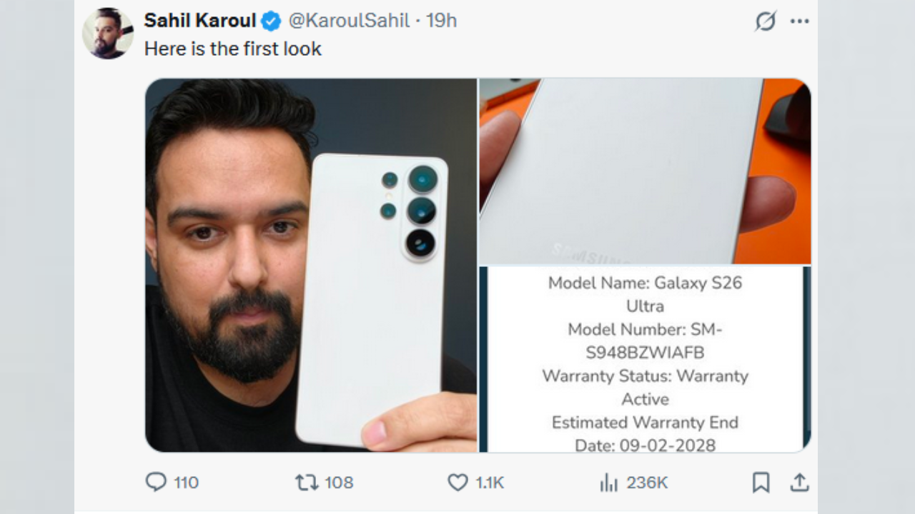915x514 pixels.
Task: Open the orange background phone-back photo
Action: pyautogui.click(x=643, y=170)
